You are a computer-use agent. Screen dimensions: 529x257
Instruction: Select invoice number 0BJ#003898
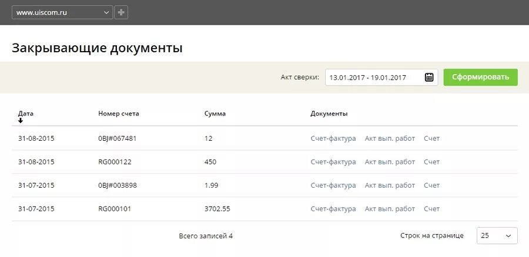pos(118,185)
